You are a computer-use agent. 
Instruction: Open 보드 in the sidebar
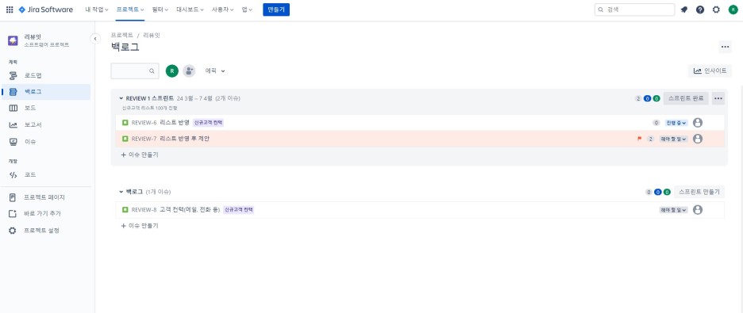(45, 109)
